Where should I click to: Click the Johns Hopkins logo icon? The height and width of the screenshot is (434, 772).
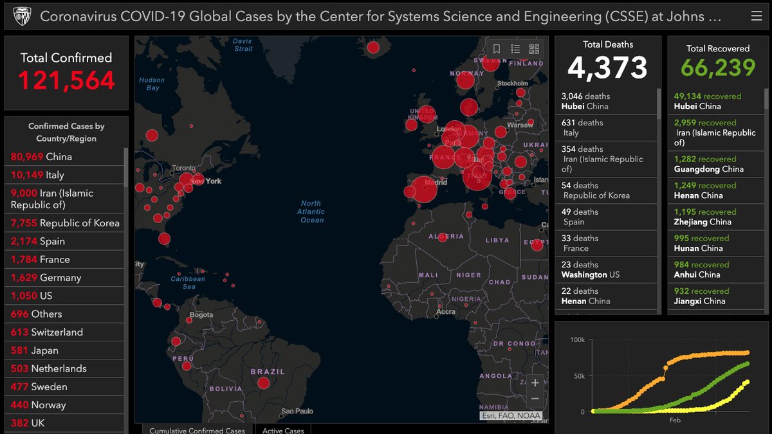[x=23, y=16]
